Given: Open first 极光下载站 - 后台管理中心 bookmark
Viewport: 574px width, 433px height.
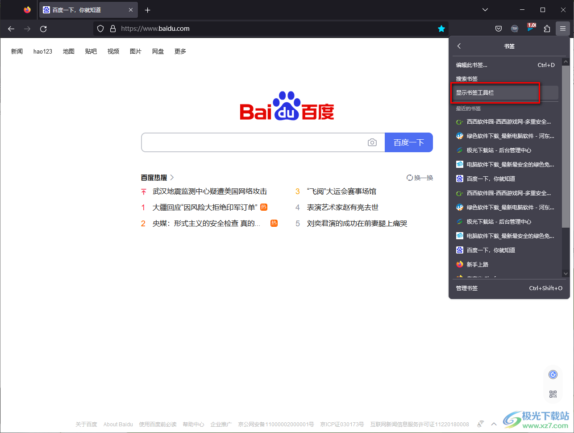Looking at the screenshot, I should [505, 150].
